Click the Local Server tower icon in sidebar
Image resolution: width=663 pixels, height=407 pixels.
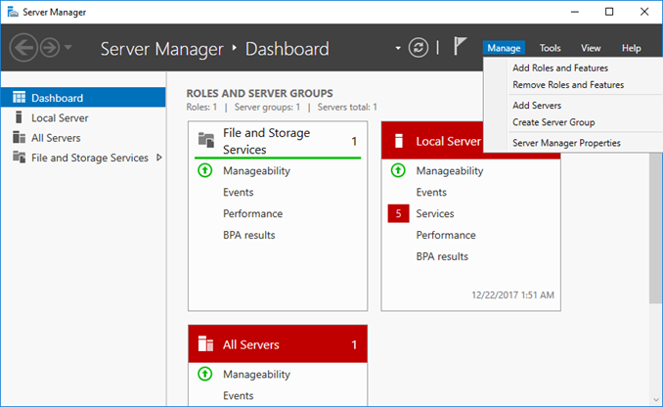point(19,117)
